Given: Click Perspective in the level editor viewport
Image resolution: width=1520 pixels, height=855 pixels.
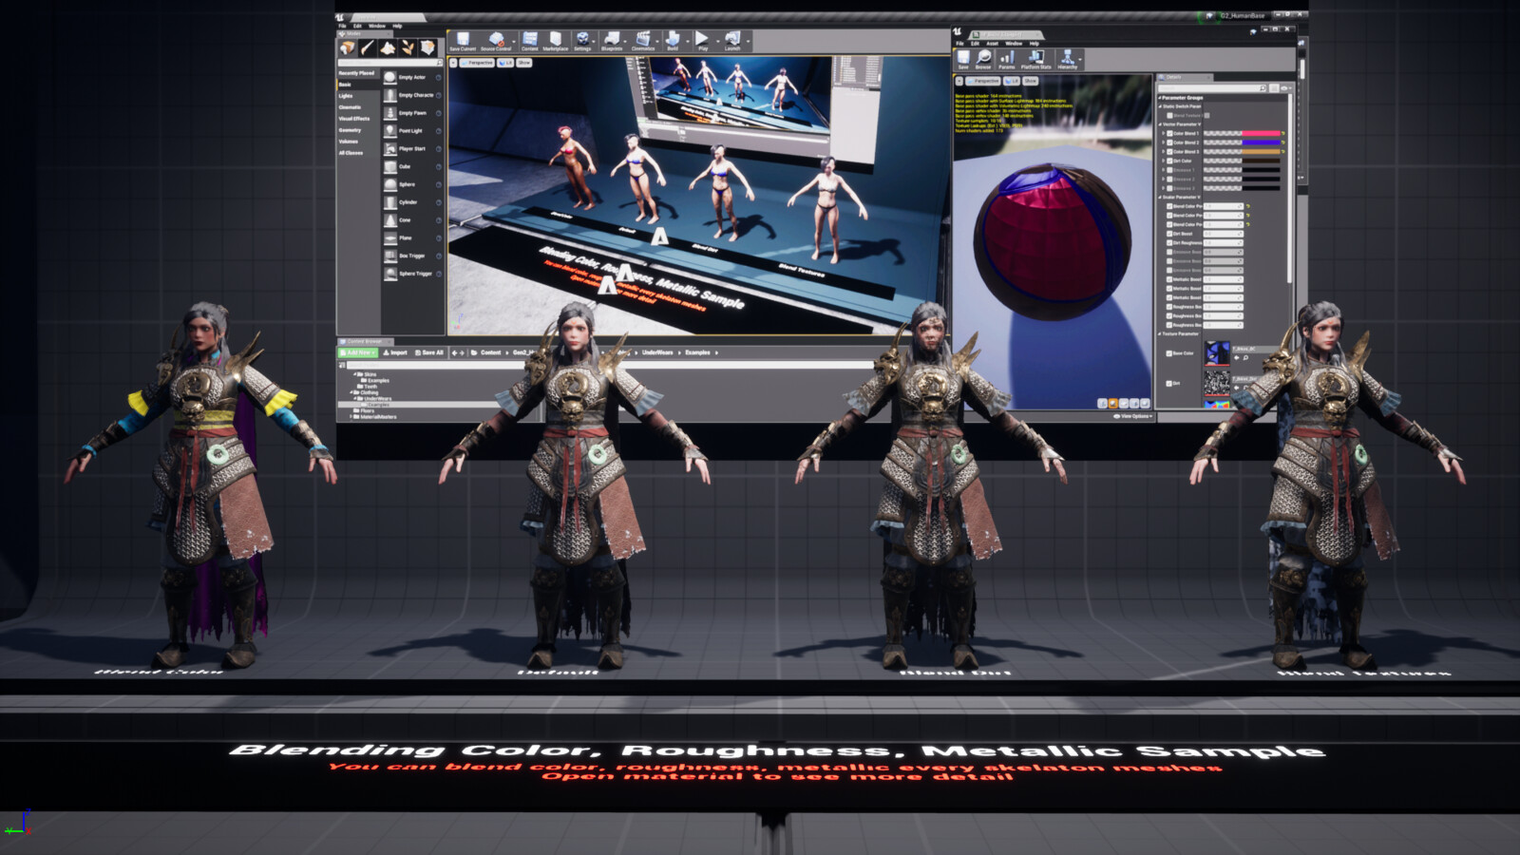Looking at the screenshot, I should tap(478, 63).
